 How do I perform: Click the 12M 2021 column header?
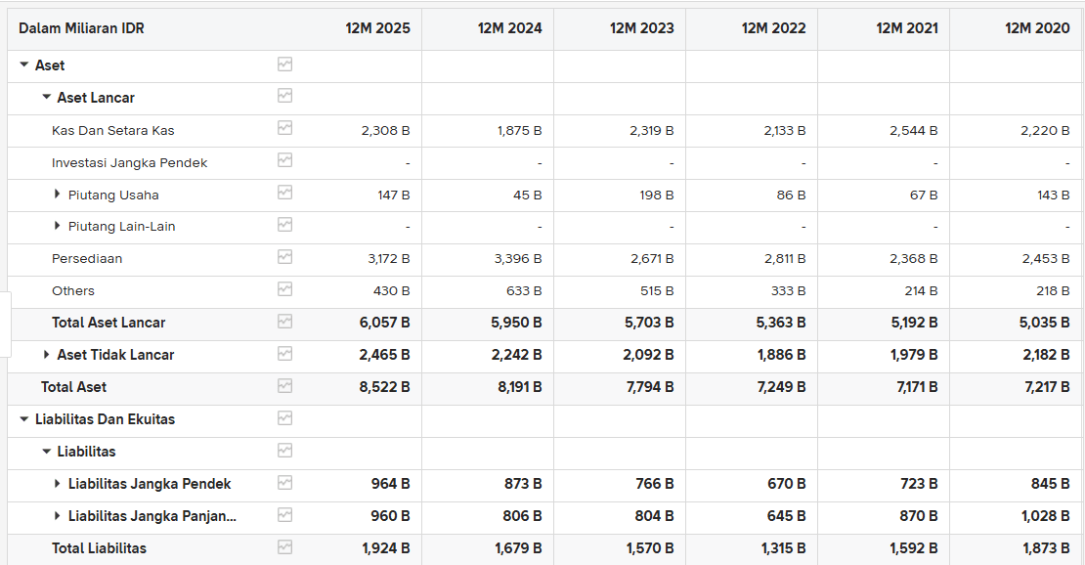tap(907, 28)
